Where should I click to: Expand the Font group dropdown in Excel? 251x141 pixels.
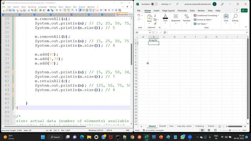coord(165,23)
